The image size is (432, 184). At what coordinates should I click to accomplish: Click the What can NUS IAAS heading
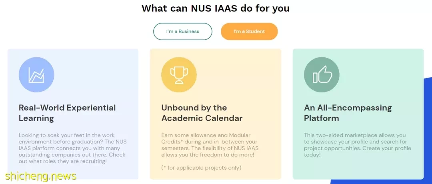click(x=216, y=8)
